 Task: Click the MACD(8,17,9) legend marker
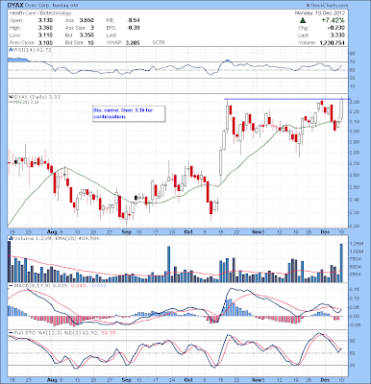(x=10, y=285)
